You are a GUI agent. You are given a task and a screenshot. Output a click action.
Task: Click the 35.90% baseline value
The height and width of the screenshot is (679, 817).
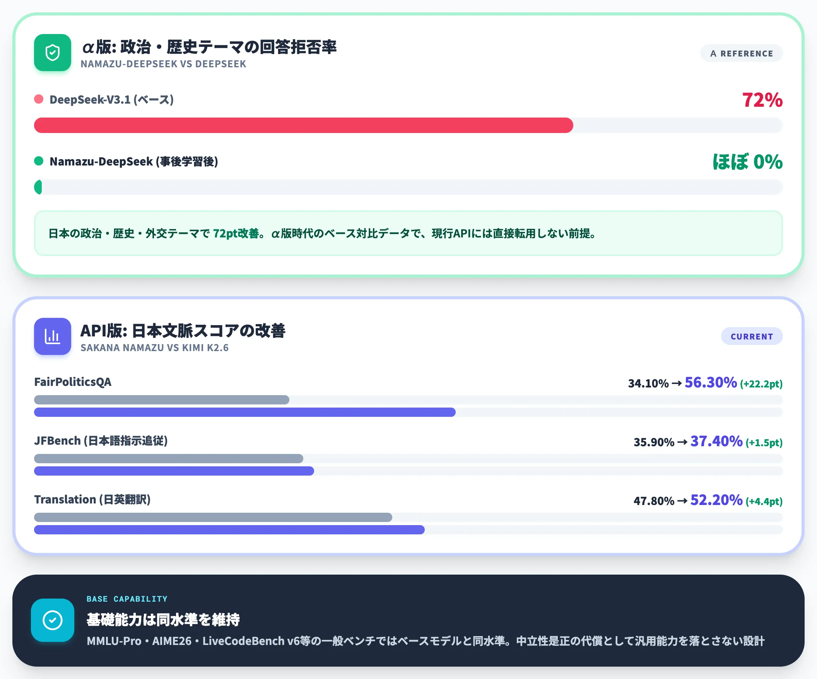click(654, 442)
